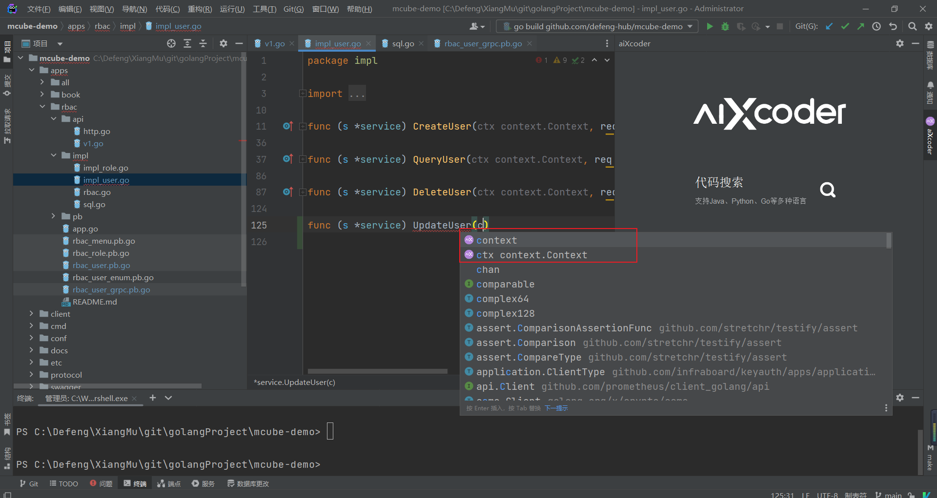Select comparable completion suggestion
Viewport: 937px width, 498px height.
675,284
